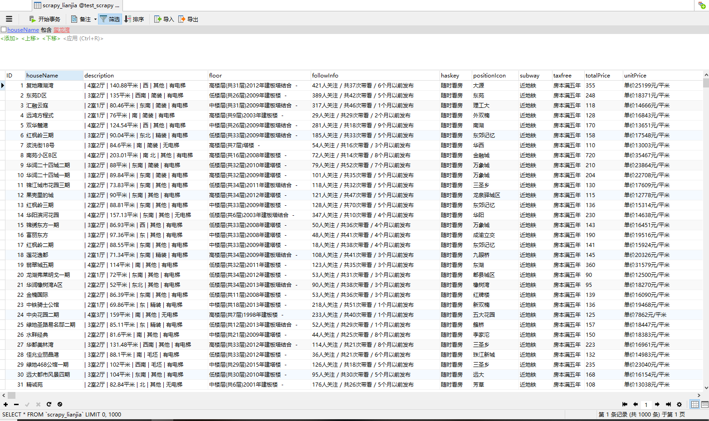Image resolution: width=709 pixels, height=421 pixels.
Task: Click <添加> to add a filter condition
Action: [10, 39]
